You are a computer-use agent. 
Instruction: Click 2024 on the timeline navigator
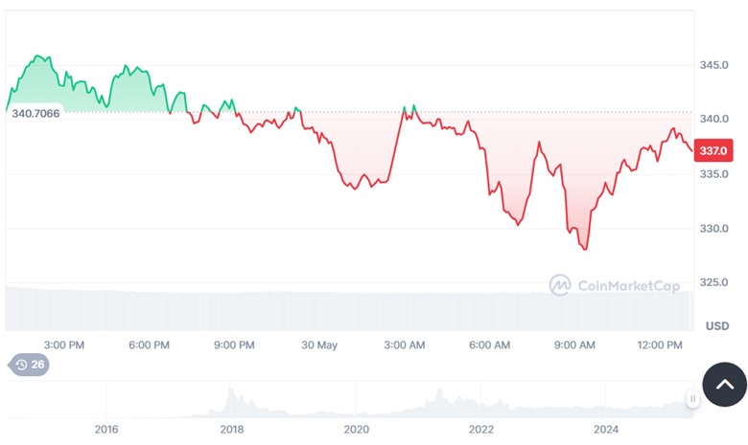point(606,430)
